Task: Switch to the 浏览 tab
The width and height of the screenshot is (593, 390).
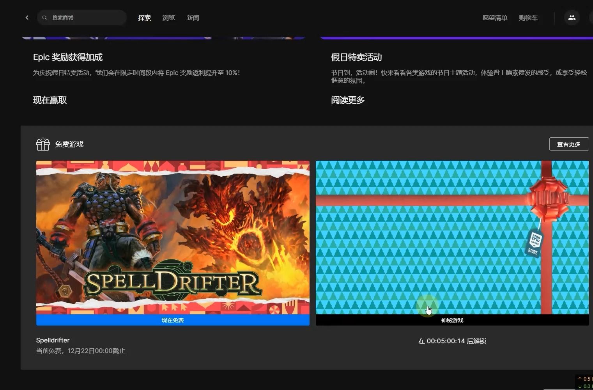Action: click(168, 18)
